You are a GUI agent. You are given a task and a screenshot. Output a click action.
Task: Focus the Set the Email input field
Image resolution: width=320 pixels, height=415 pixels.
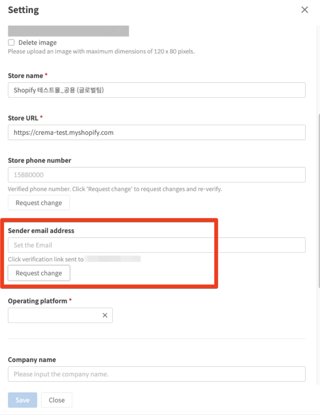pos(157,245)
